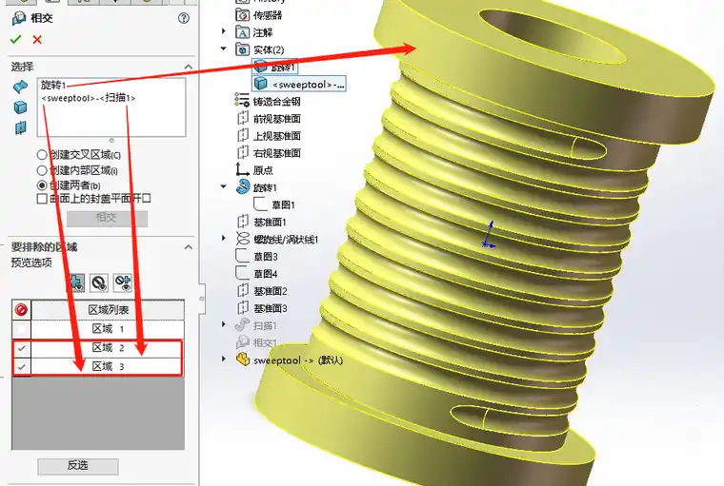Click the show both regions preview icon
The height and width of the screenshot is (486, 724).
click(123, 282)
